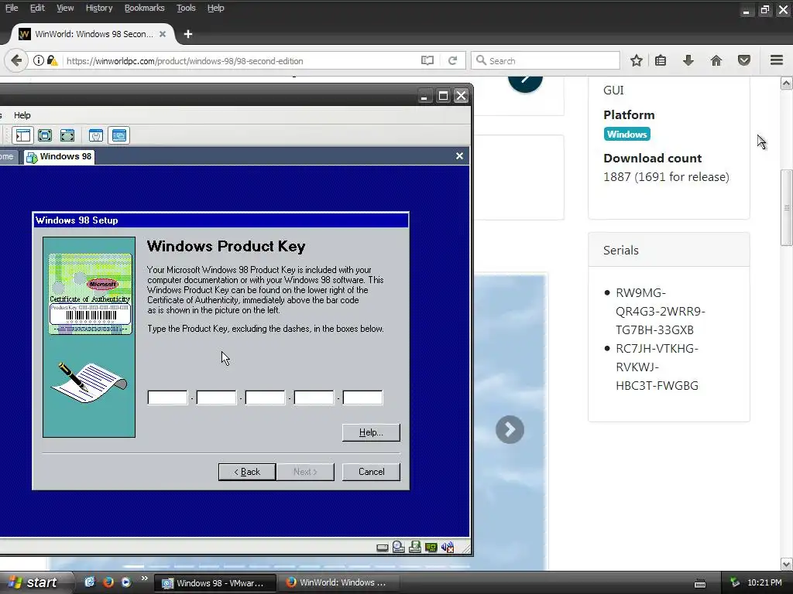Screen dimensions: 793x594
Task: Open the Bookmarks menu in Firefox
Action: [x=144, y=8]
